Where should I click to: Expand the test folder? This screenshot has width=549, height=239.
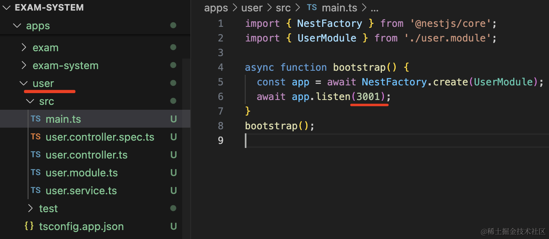(x=30, y=209)
